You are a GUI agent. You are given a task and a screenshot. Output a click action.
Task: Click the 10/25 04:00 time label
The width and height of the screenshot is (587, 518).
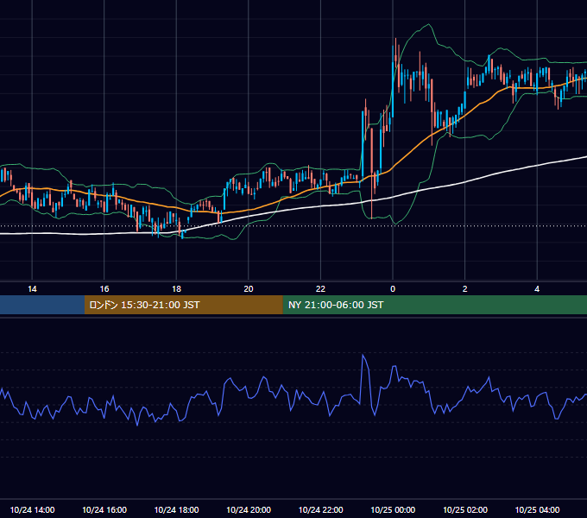tap(537, 509)
